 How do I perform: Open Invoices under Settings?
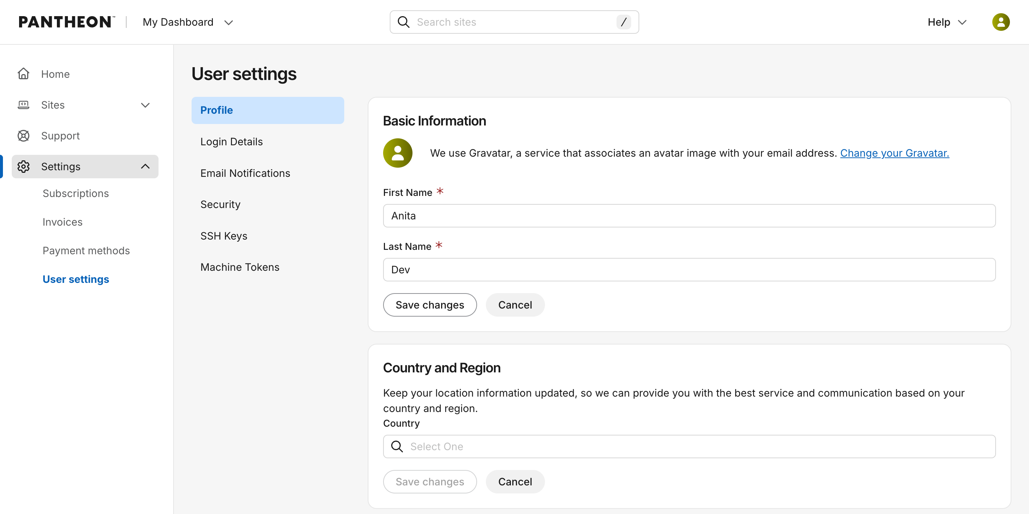click(63, 222)
